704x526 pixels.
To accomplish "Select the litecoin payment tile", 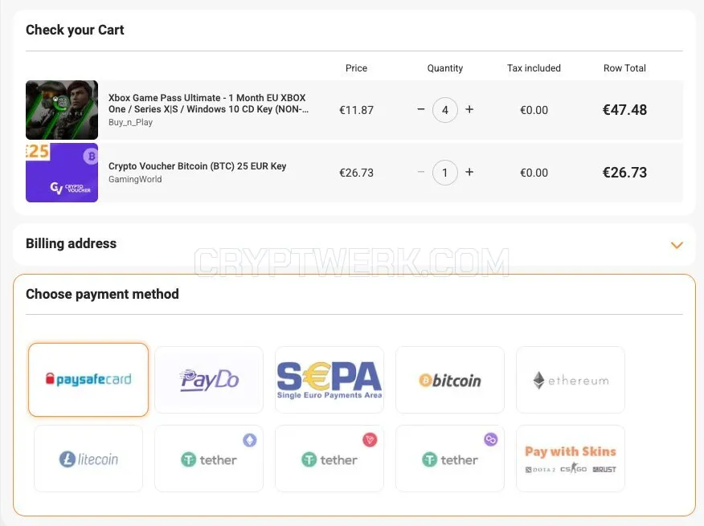I will coord(88,459).
